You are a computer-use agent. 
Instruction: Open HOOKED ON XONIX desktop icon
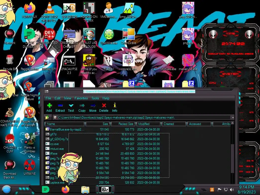pos(89,12)
